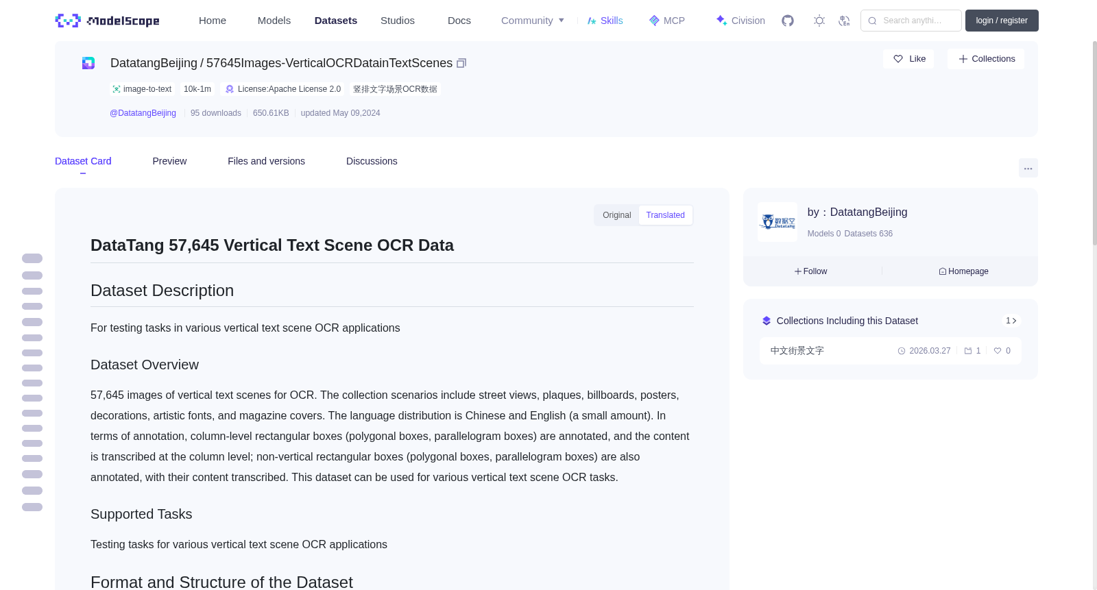Open the GitHub repository icon
1097x590 pixels.
[788, 21]
